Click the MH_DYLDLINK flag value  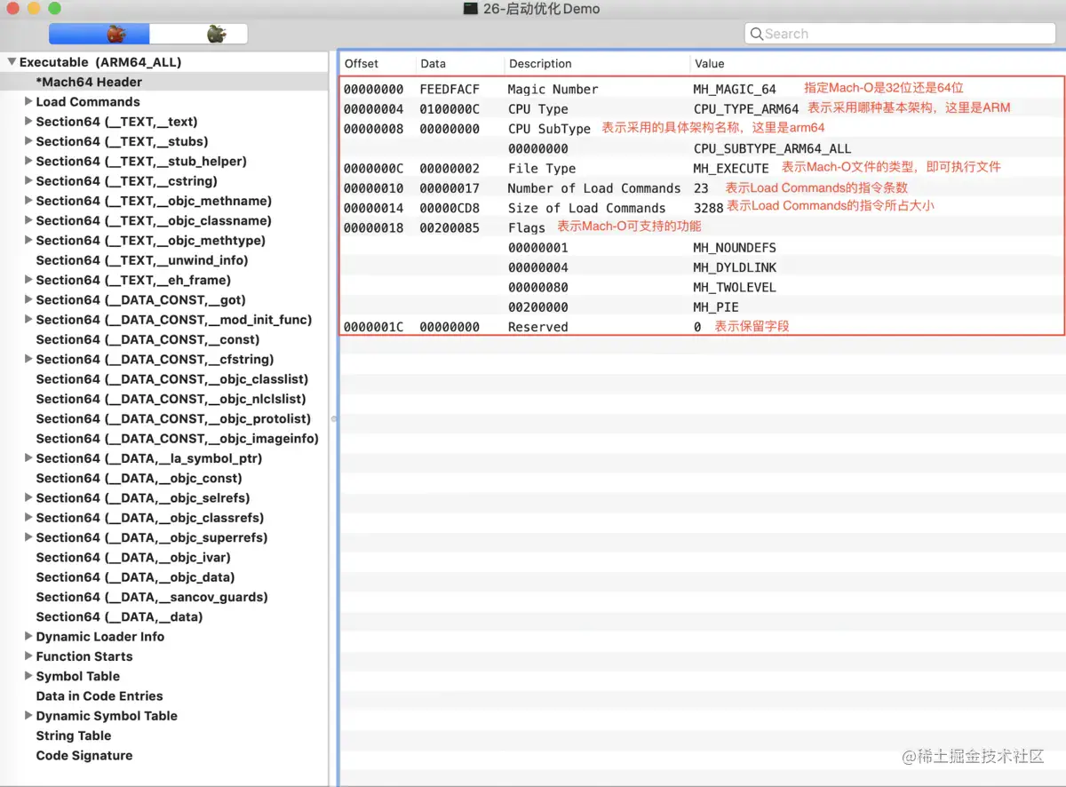(x=735, y=267)
